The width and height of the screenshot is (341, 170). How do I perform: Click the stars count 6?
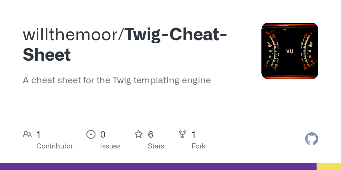click(x=151, y=135)
